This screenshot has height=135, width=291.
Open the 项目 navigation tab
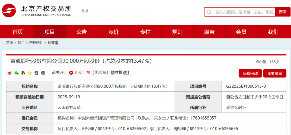click(x=50, y=32)
